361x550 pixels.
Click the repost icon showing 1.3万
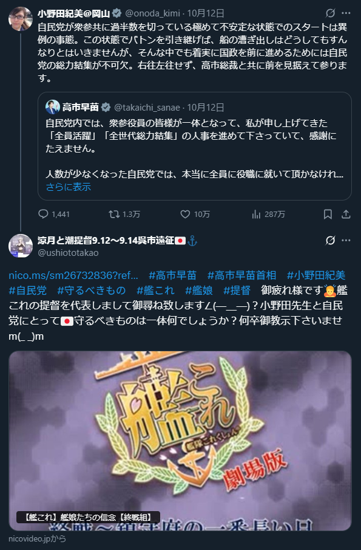pyautogui.click(x=114, y=214)
